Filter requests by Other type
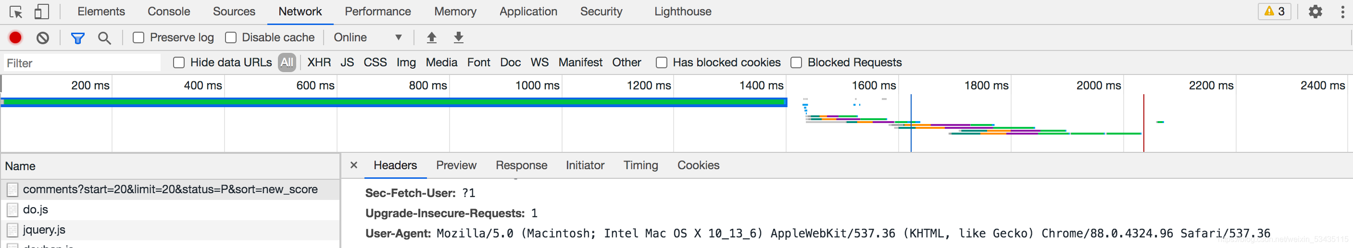 (626, 62)
